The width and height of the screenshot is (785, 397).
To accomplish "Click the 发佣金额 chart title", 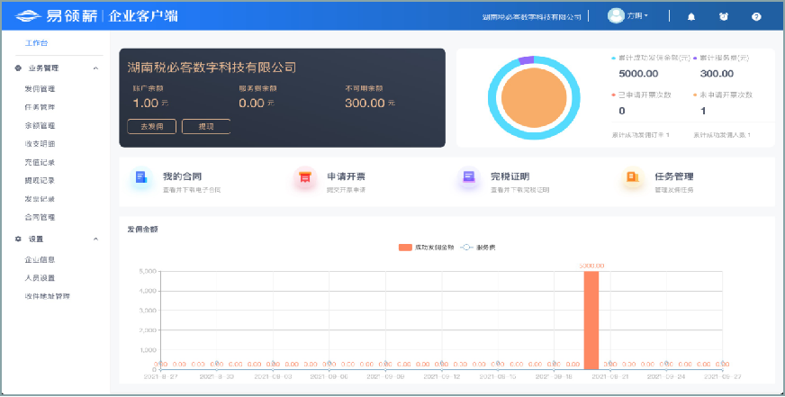I will tap(143, 230).
